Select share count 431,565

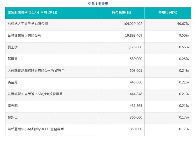(136, 106)
